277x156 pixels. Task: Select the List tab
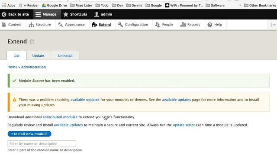click(16, 55)
